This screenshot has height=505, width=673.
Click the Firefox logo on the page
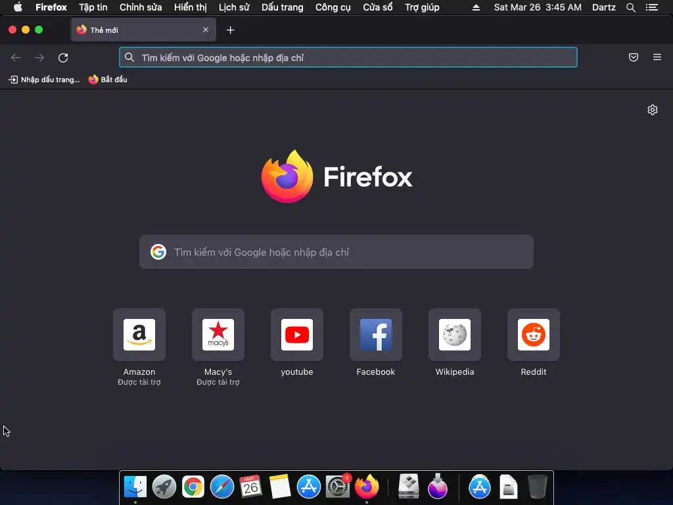click(287, 176)
